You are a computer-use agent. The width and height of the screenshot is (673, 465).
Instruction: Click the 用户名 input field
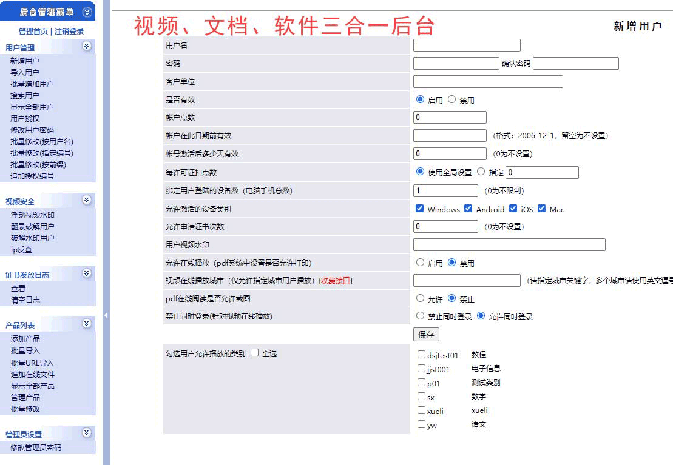tap(467, 45)
